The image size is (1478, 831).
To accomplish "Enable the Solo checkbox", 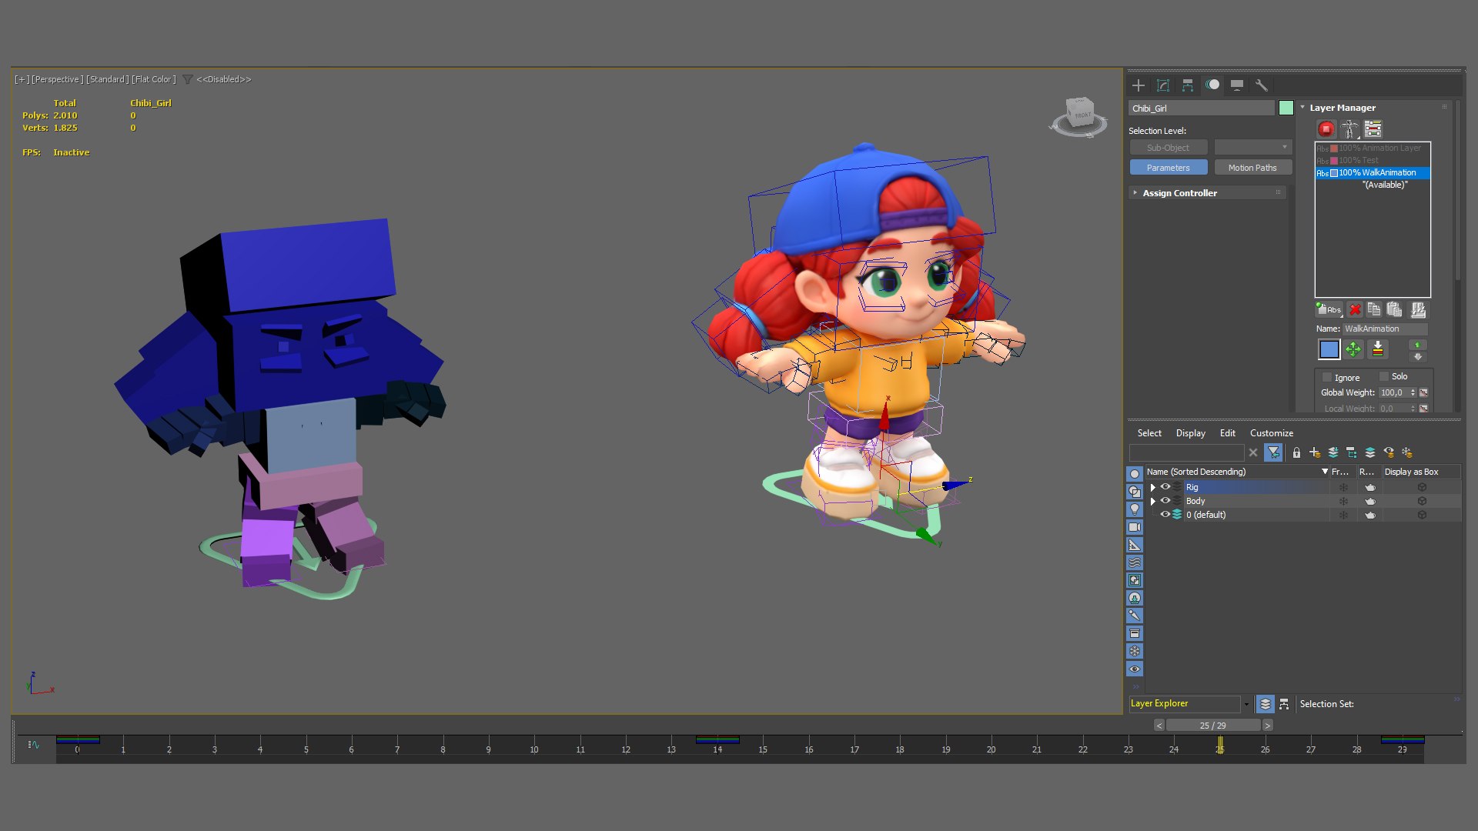I will tap(1384, 376).
